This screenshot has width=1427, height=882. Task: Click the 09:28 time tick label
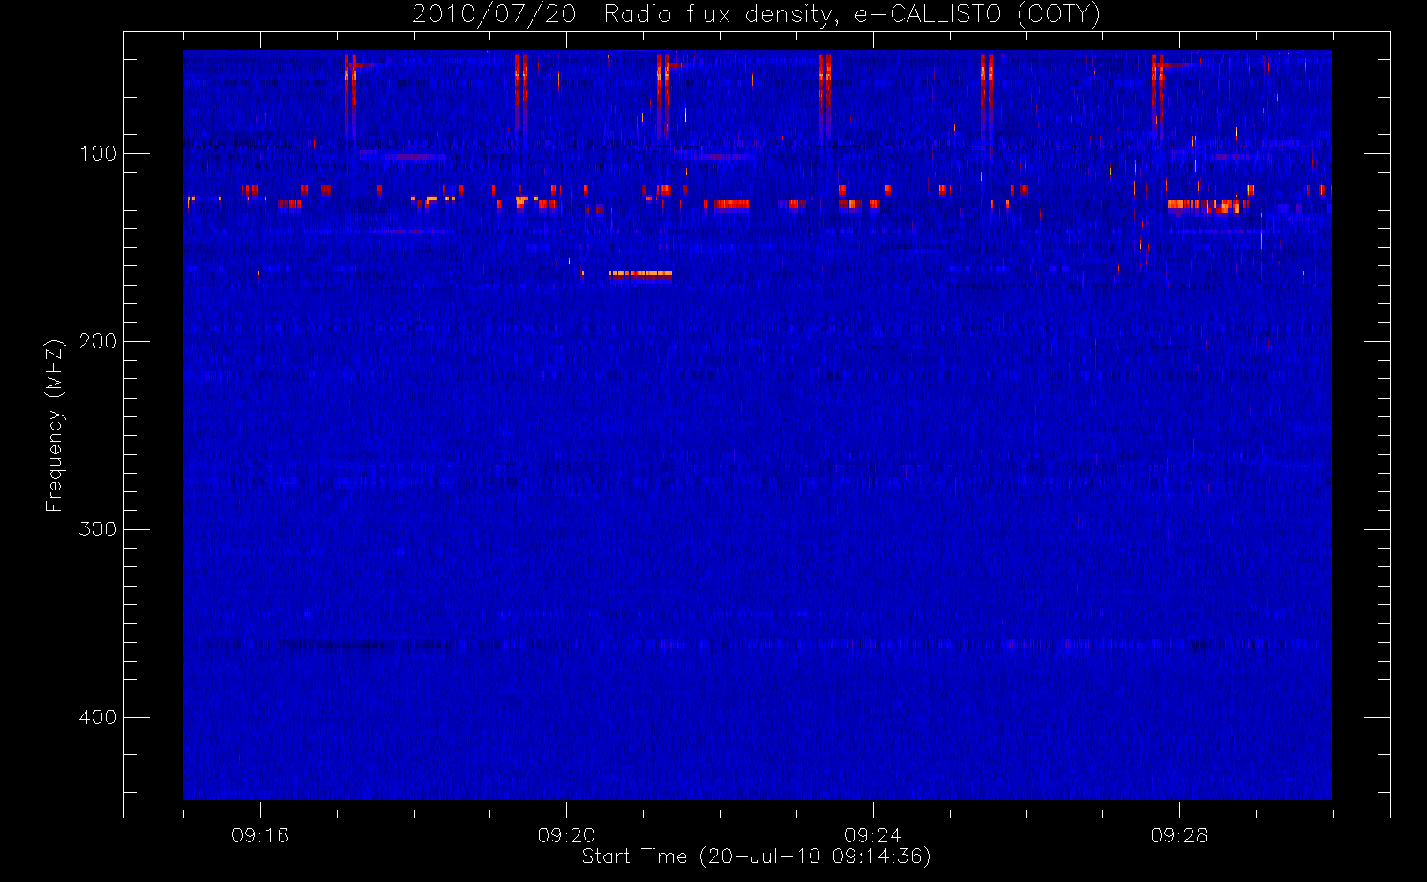point(1179,835)
